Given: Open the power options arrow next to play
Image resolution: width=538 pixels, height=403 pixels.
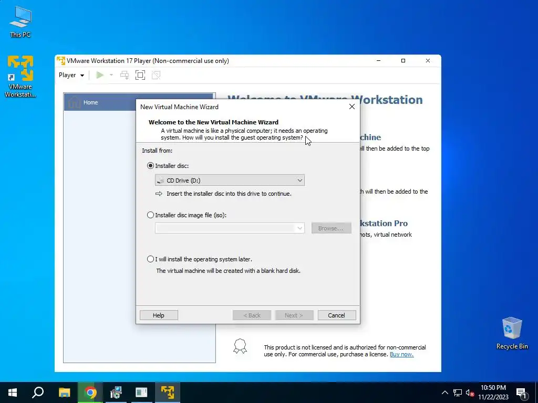Looking at the screenshot, I should click(x=111, y=75).
